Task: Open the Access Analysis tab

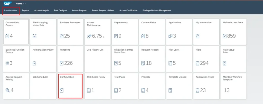Action: click(41, 11)
